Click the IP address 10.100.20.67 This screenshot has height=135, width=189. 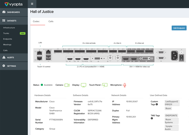coord(132,102)
